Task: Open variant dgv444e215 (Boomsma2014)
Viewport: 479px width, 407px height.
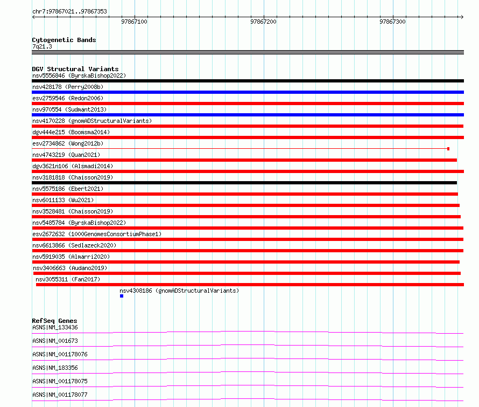Action: [71, 132]
